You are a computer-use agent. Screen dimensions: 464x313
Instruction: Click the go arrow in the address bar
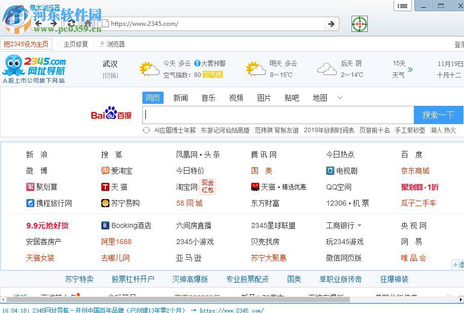click(x=331, y=23)
